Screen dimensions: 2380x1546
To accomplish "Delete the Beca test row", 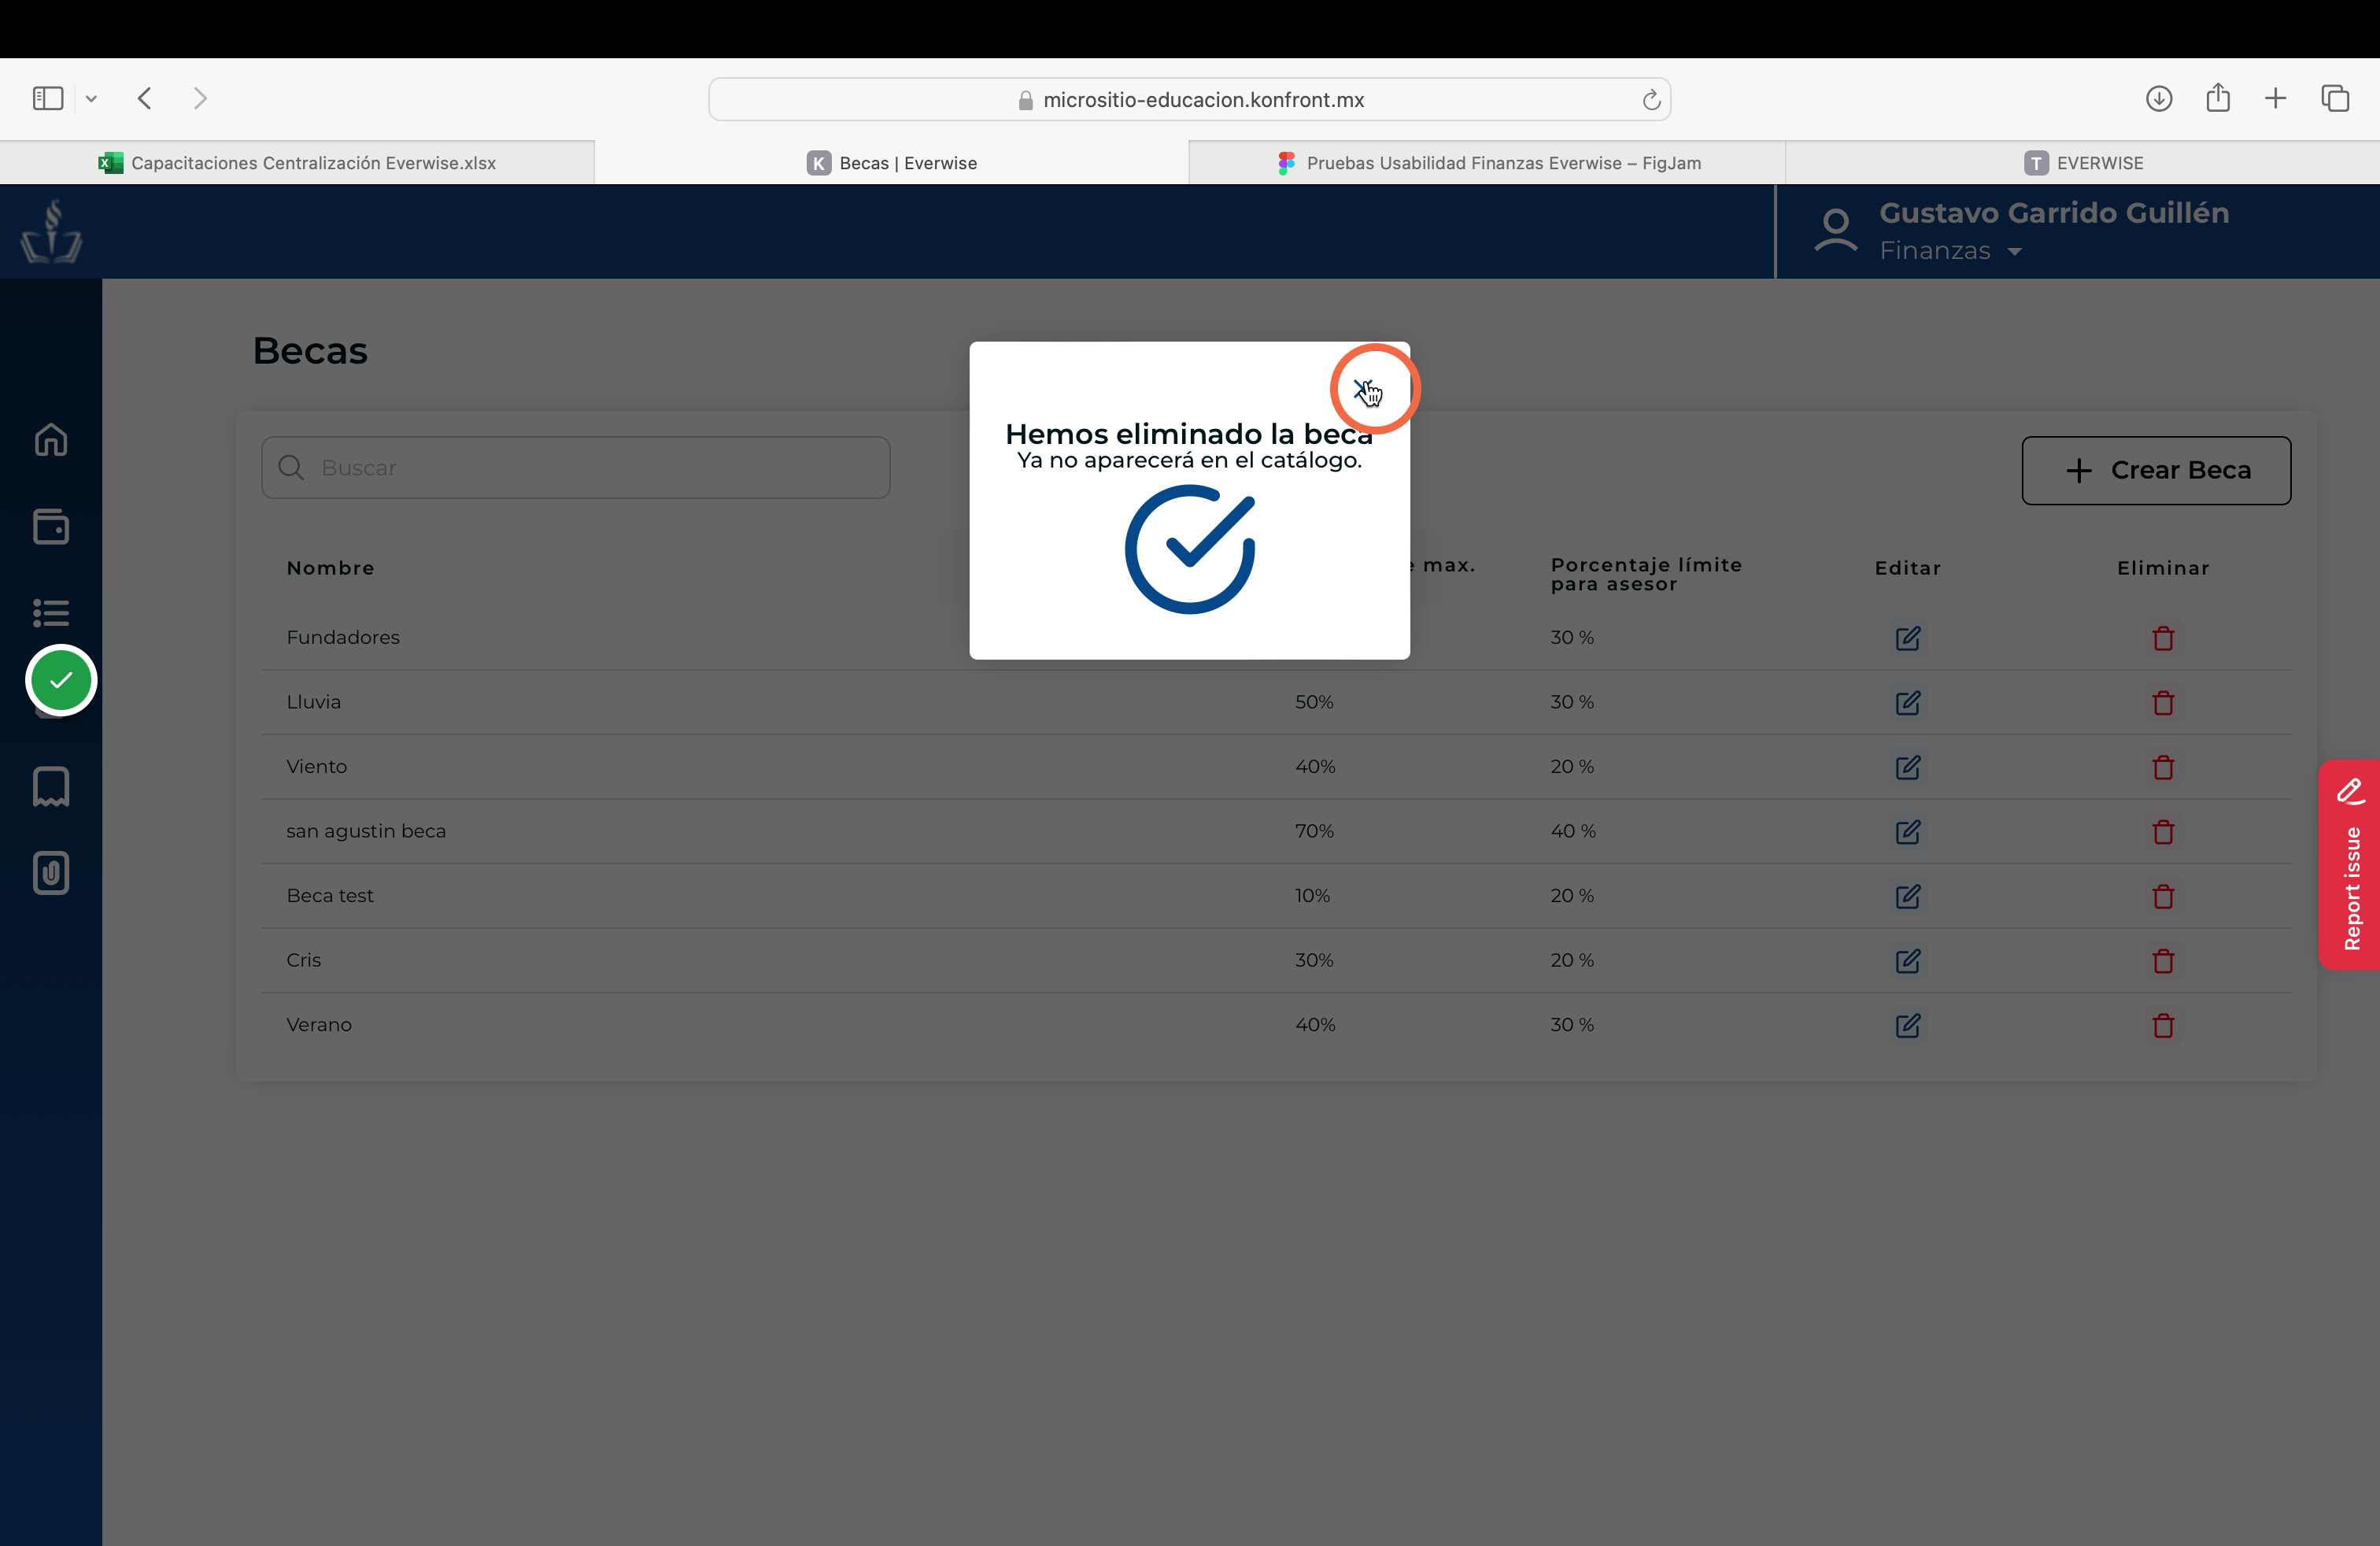I will [x=2163, y=896].
